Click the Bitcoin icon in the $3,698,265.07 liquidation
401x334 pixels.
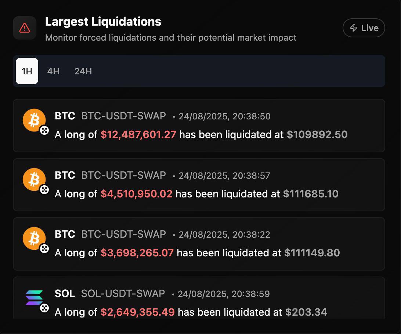[x=34, y=238]
